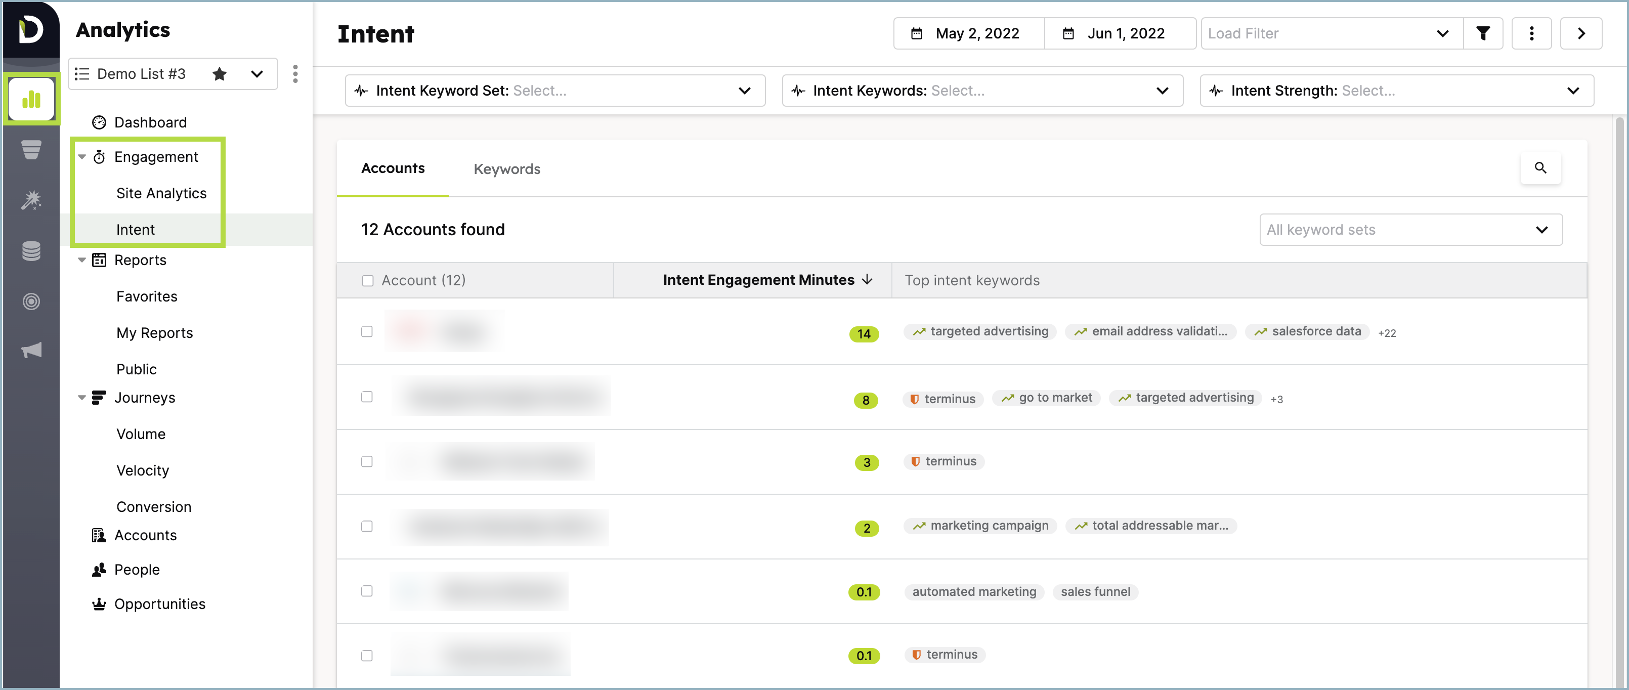
Task: Click the filter funnel icon button
Action: 1483,33
